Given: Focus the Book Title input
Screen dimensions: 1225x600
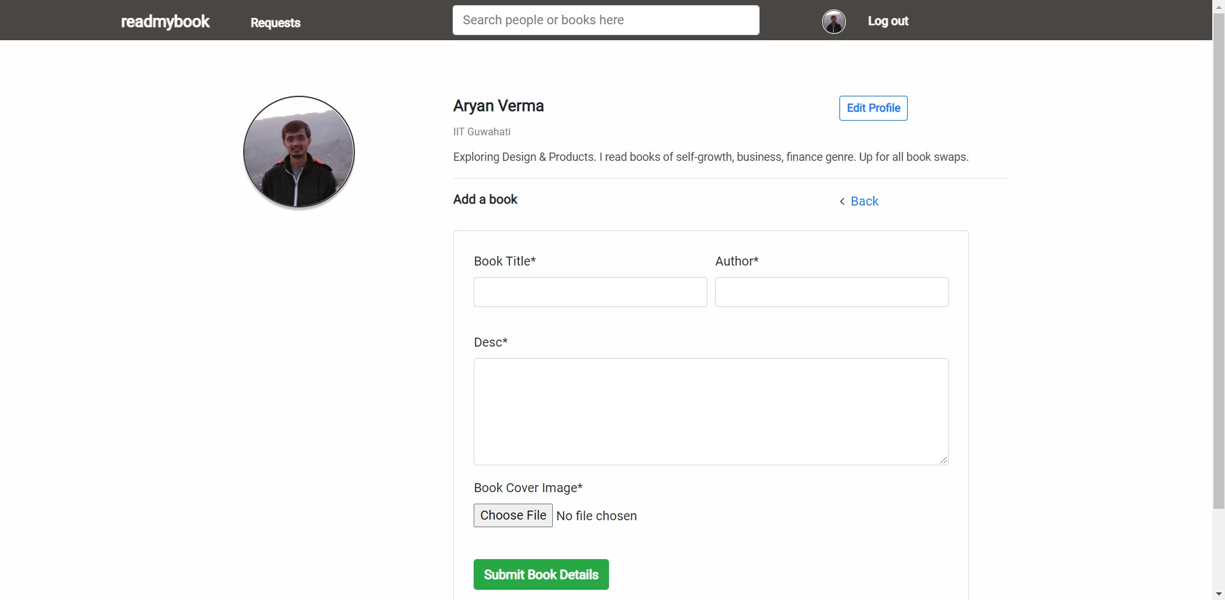Looking at the screenshot, I should 590,292.
